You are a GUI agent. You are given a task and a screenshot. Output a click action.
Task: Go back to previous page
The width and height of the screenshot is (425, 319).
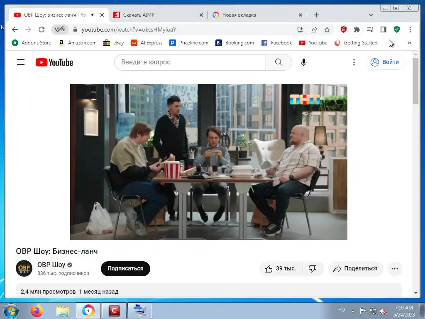pyautogui.click(x=15, y=29)
